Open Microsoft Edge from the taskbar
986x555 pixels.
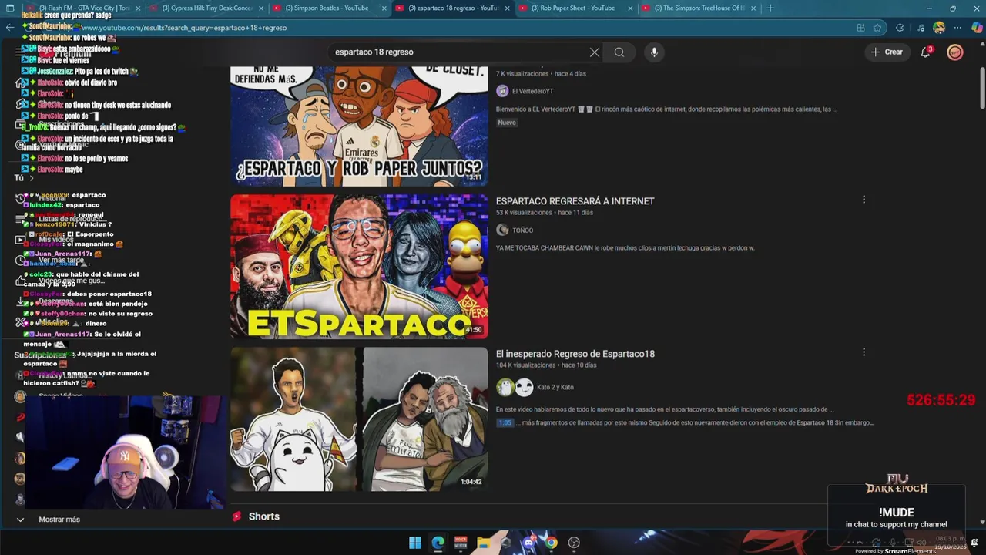pos(438,543)
